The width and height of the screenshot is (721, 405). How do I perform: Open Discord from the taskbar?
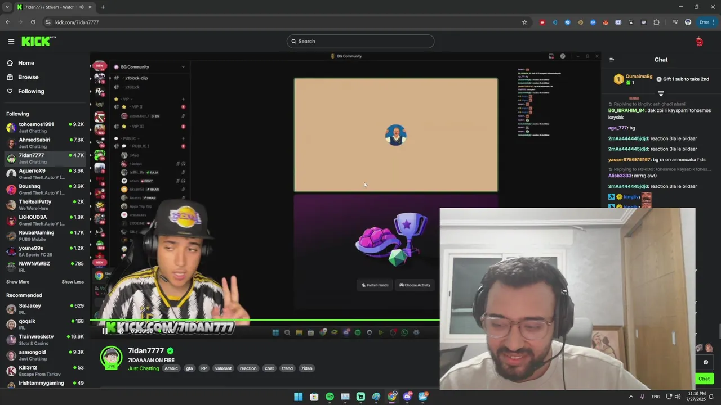pos(407,397)
